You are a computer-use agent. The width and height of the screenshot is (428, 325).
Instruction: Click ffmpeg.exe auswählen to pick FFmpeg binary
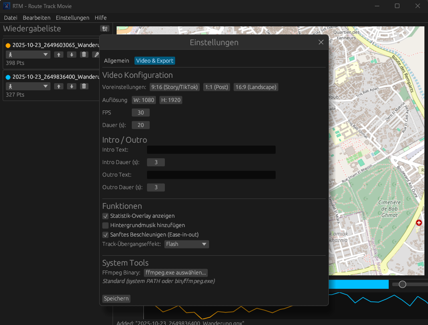pos(176,272)
